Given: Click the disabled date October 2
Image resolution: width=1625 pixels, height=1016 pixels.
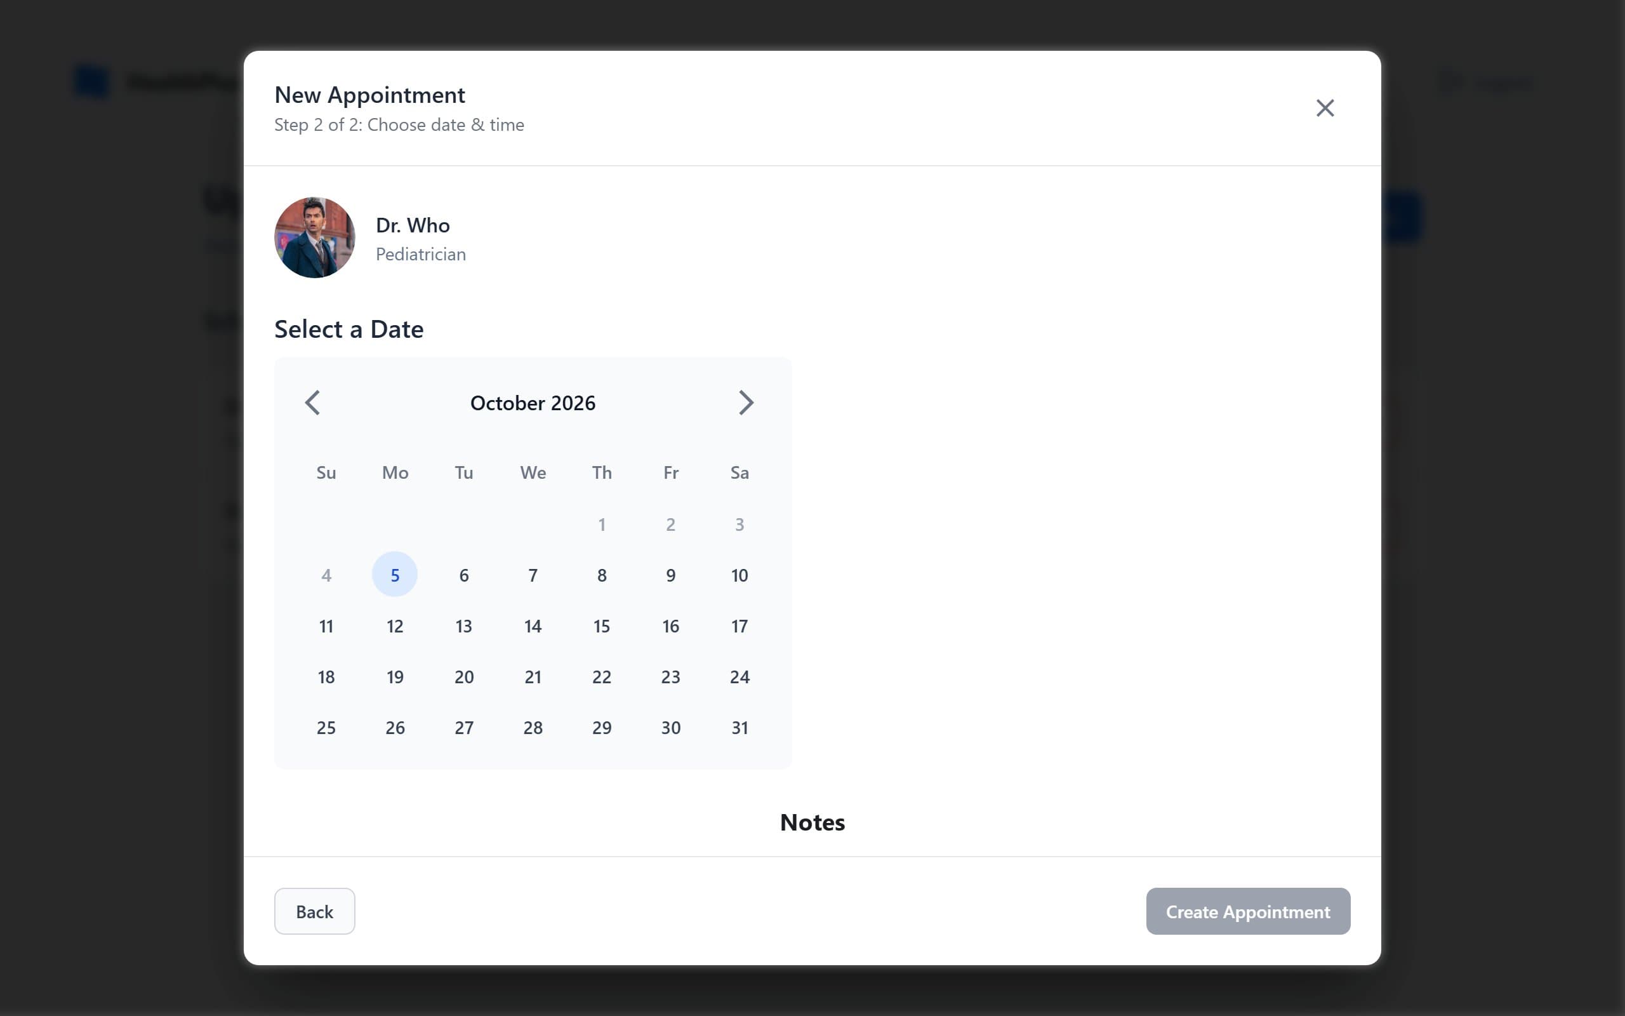Looking at the screenshot, I should pyautogui.click(x=671, y=524).
